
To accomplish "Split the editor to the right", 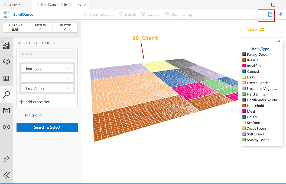I will [x=273, y=5].
